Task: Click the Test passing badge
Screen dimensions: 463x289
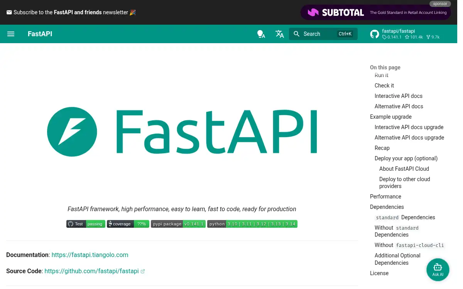Action: coord(86,224)
